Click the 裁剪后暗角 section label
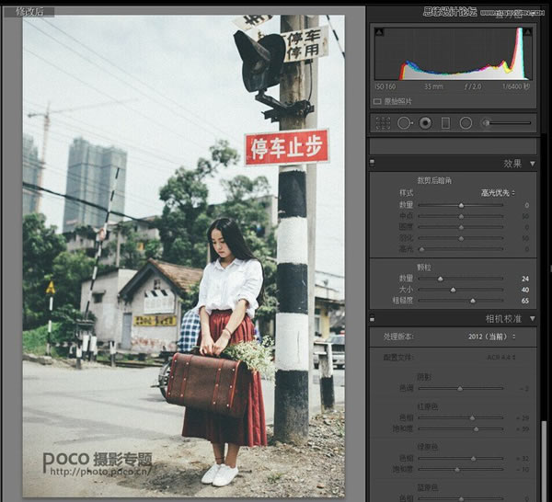This screenshot has width=552, height=502. pyautogui.click(x=434, y=181)
